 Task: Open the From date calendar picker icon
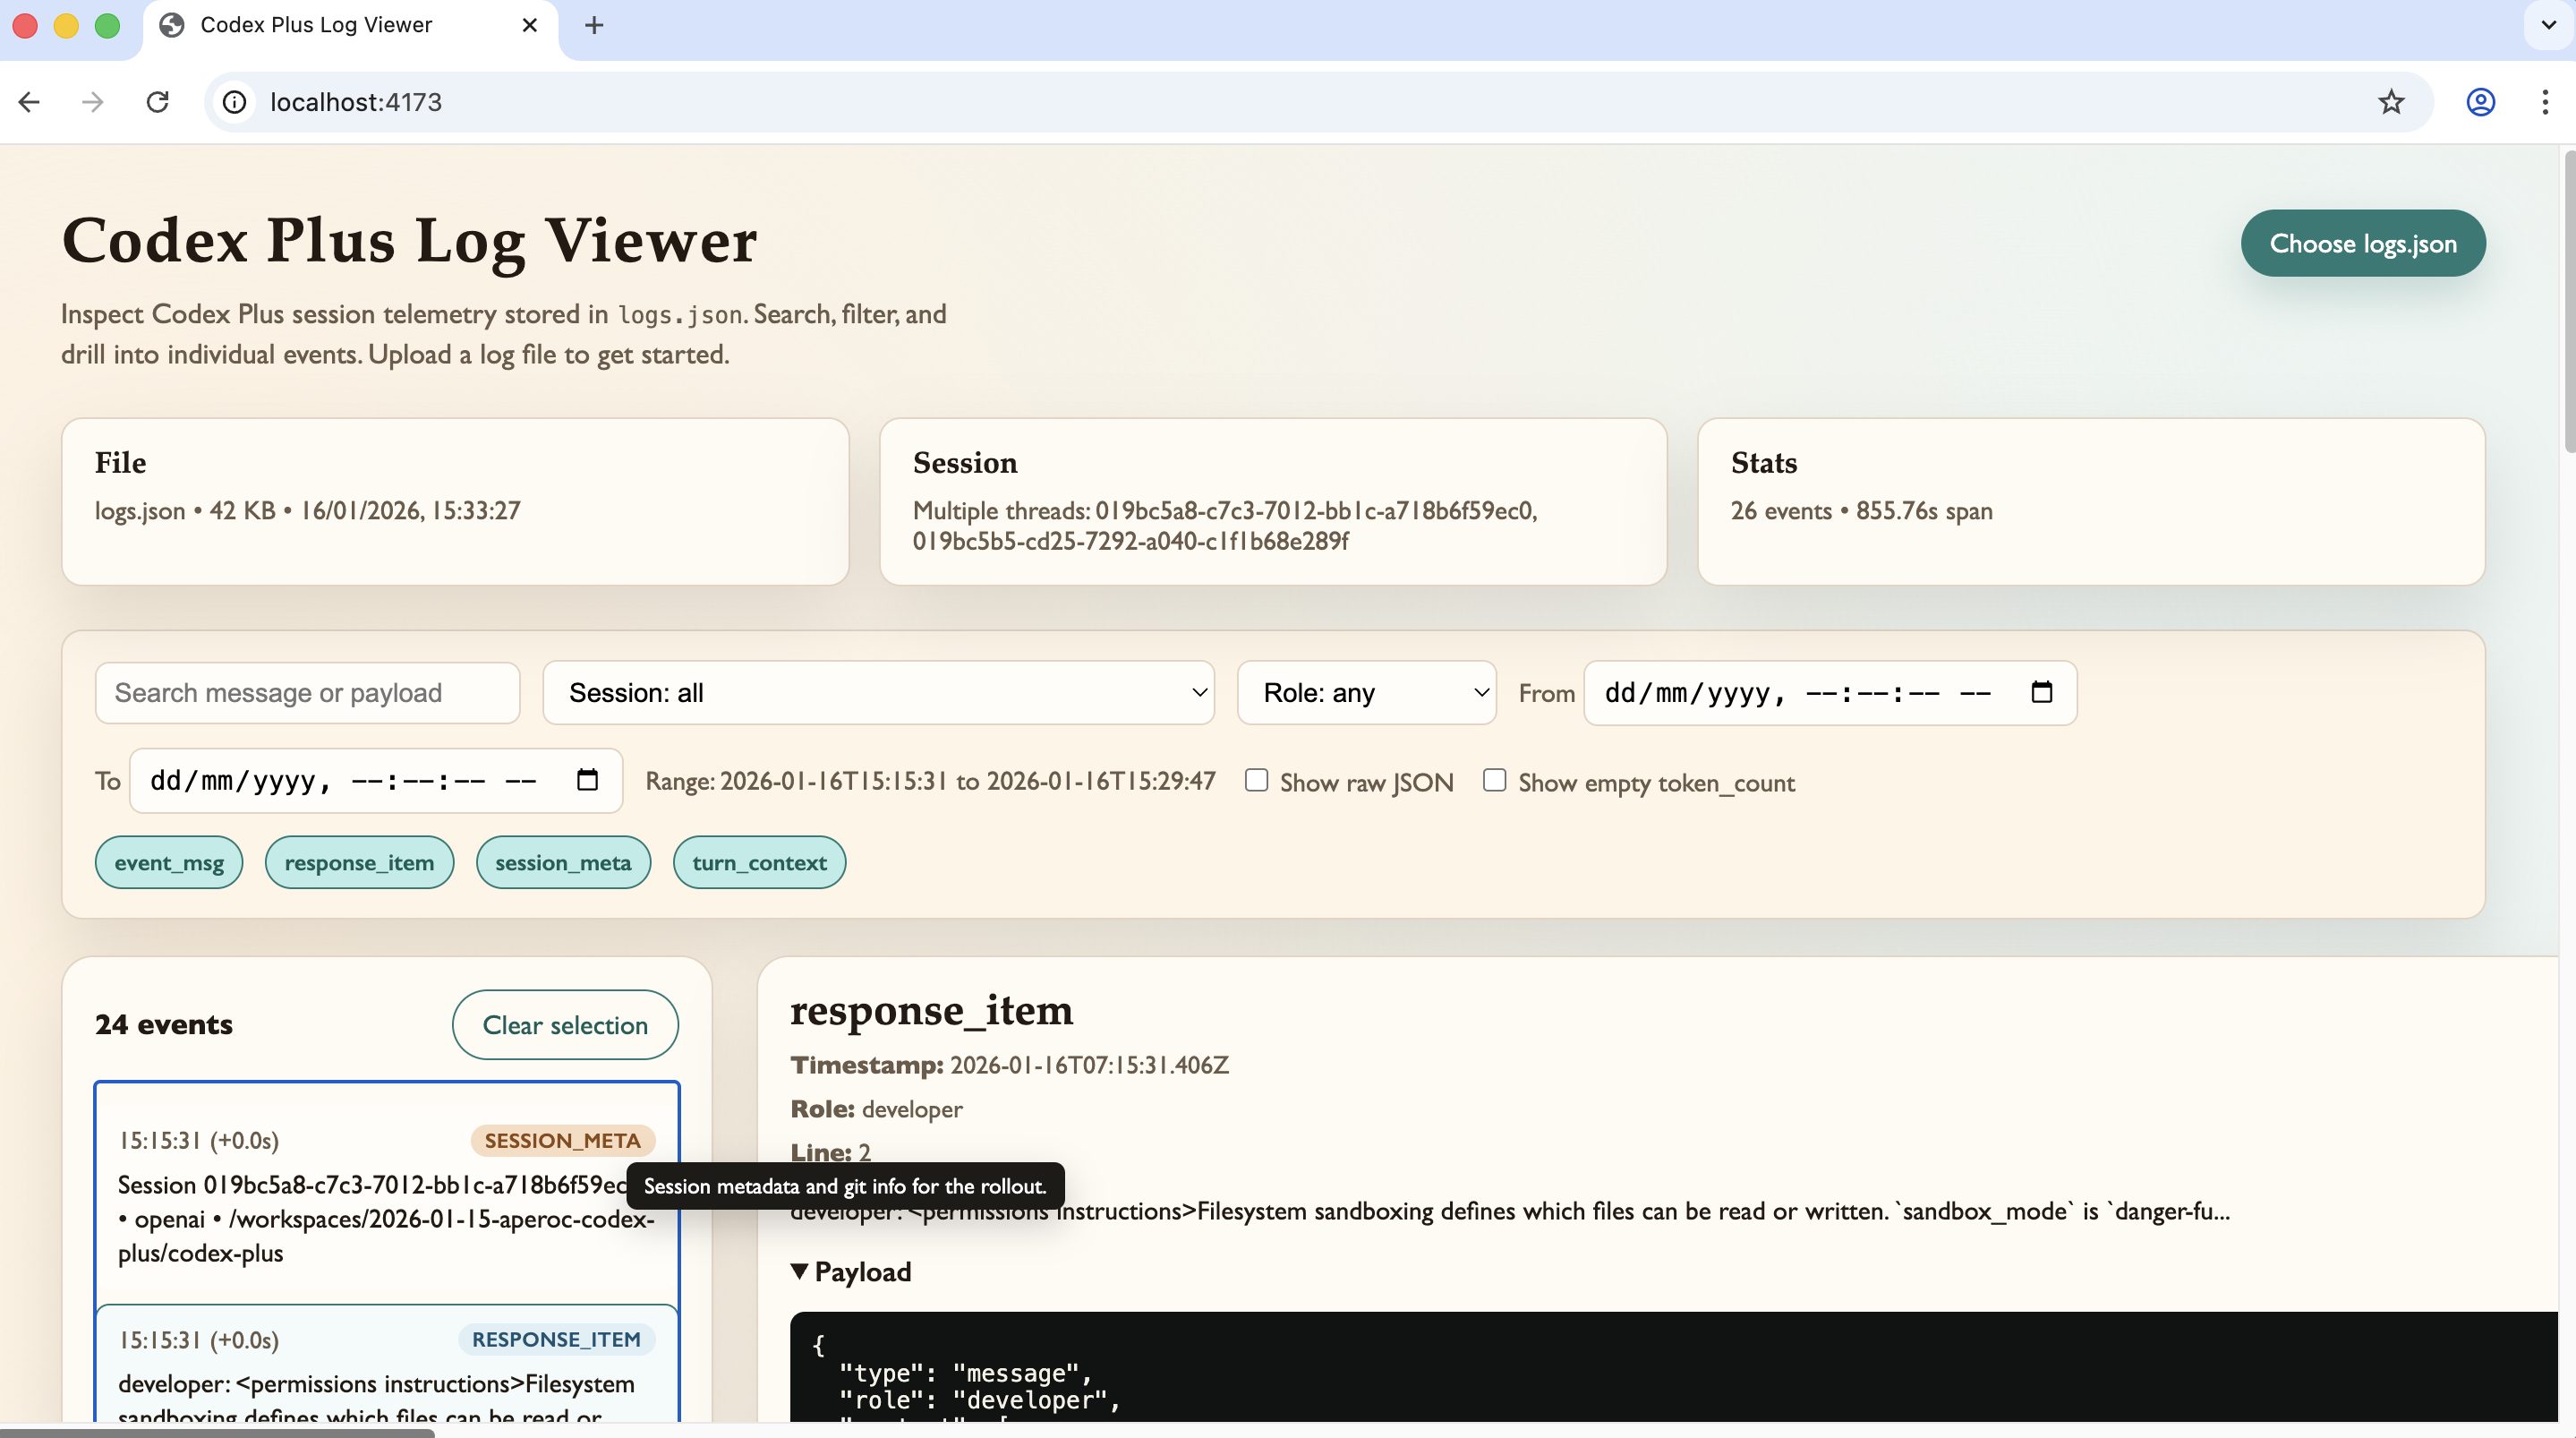[x=2041, y=692]
